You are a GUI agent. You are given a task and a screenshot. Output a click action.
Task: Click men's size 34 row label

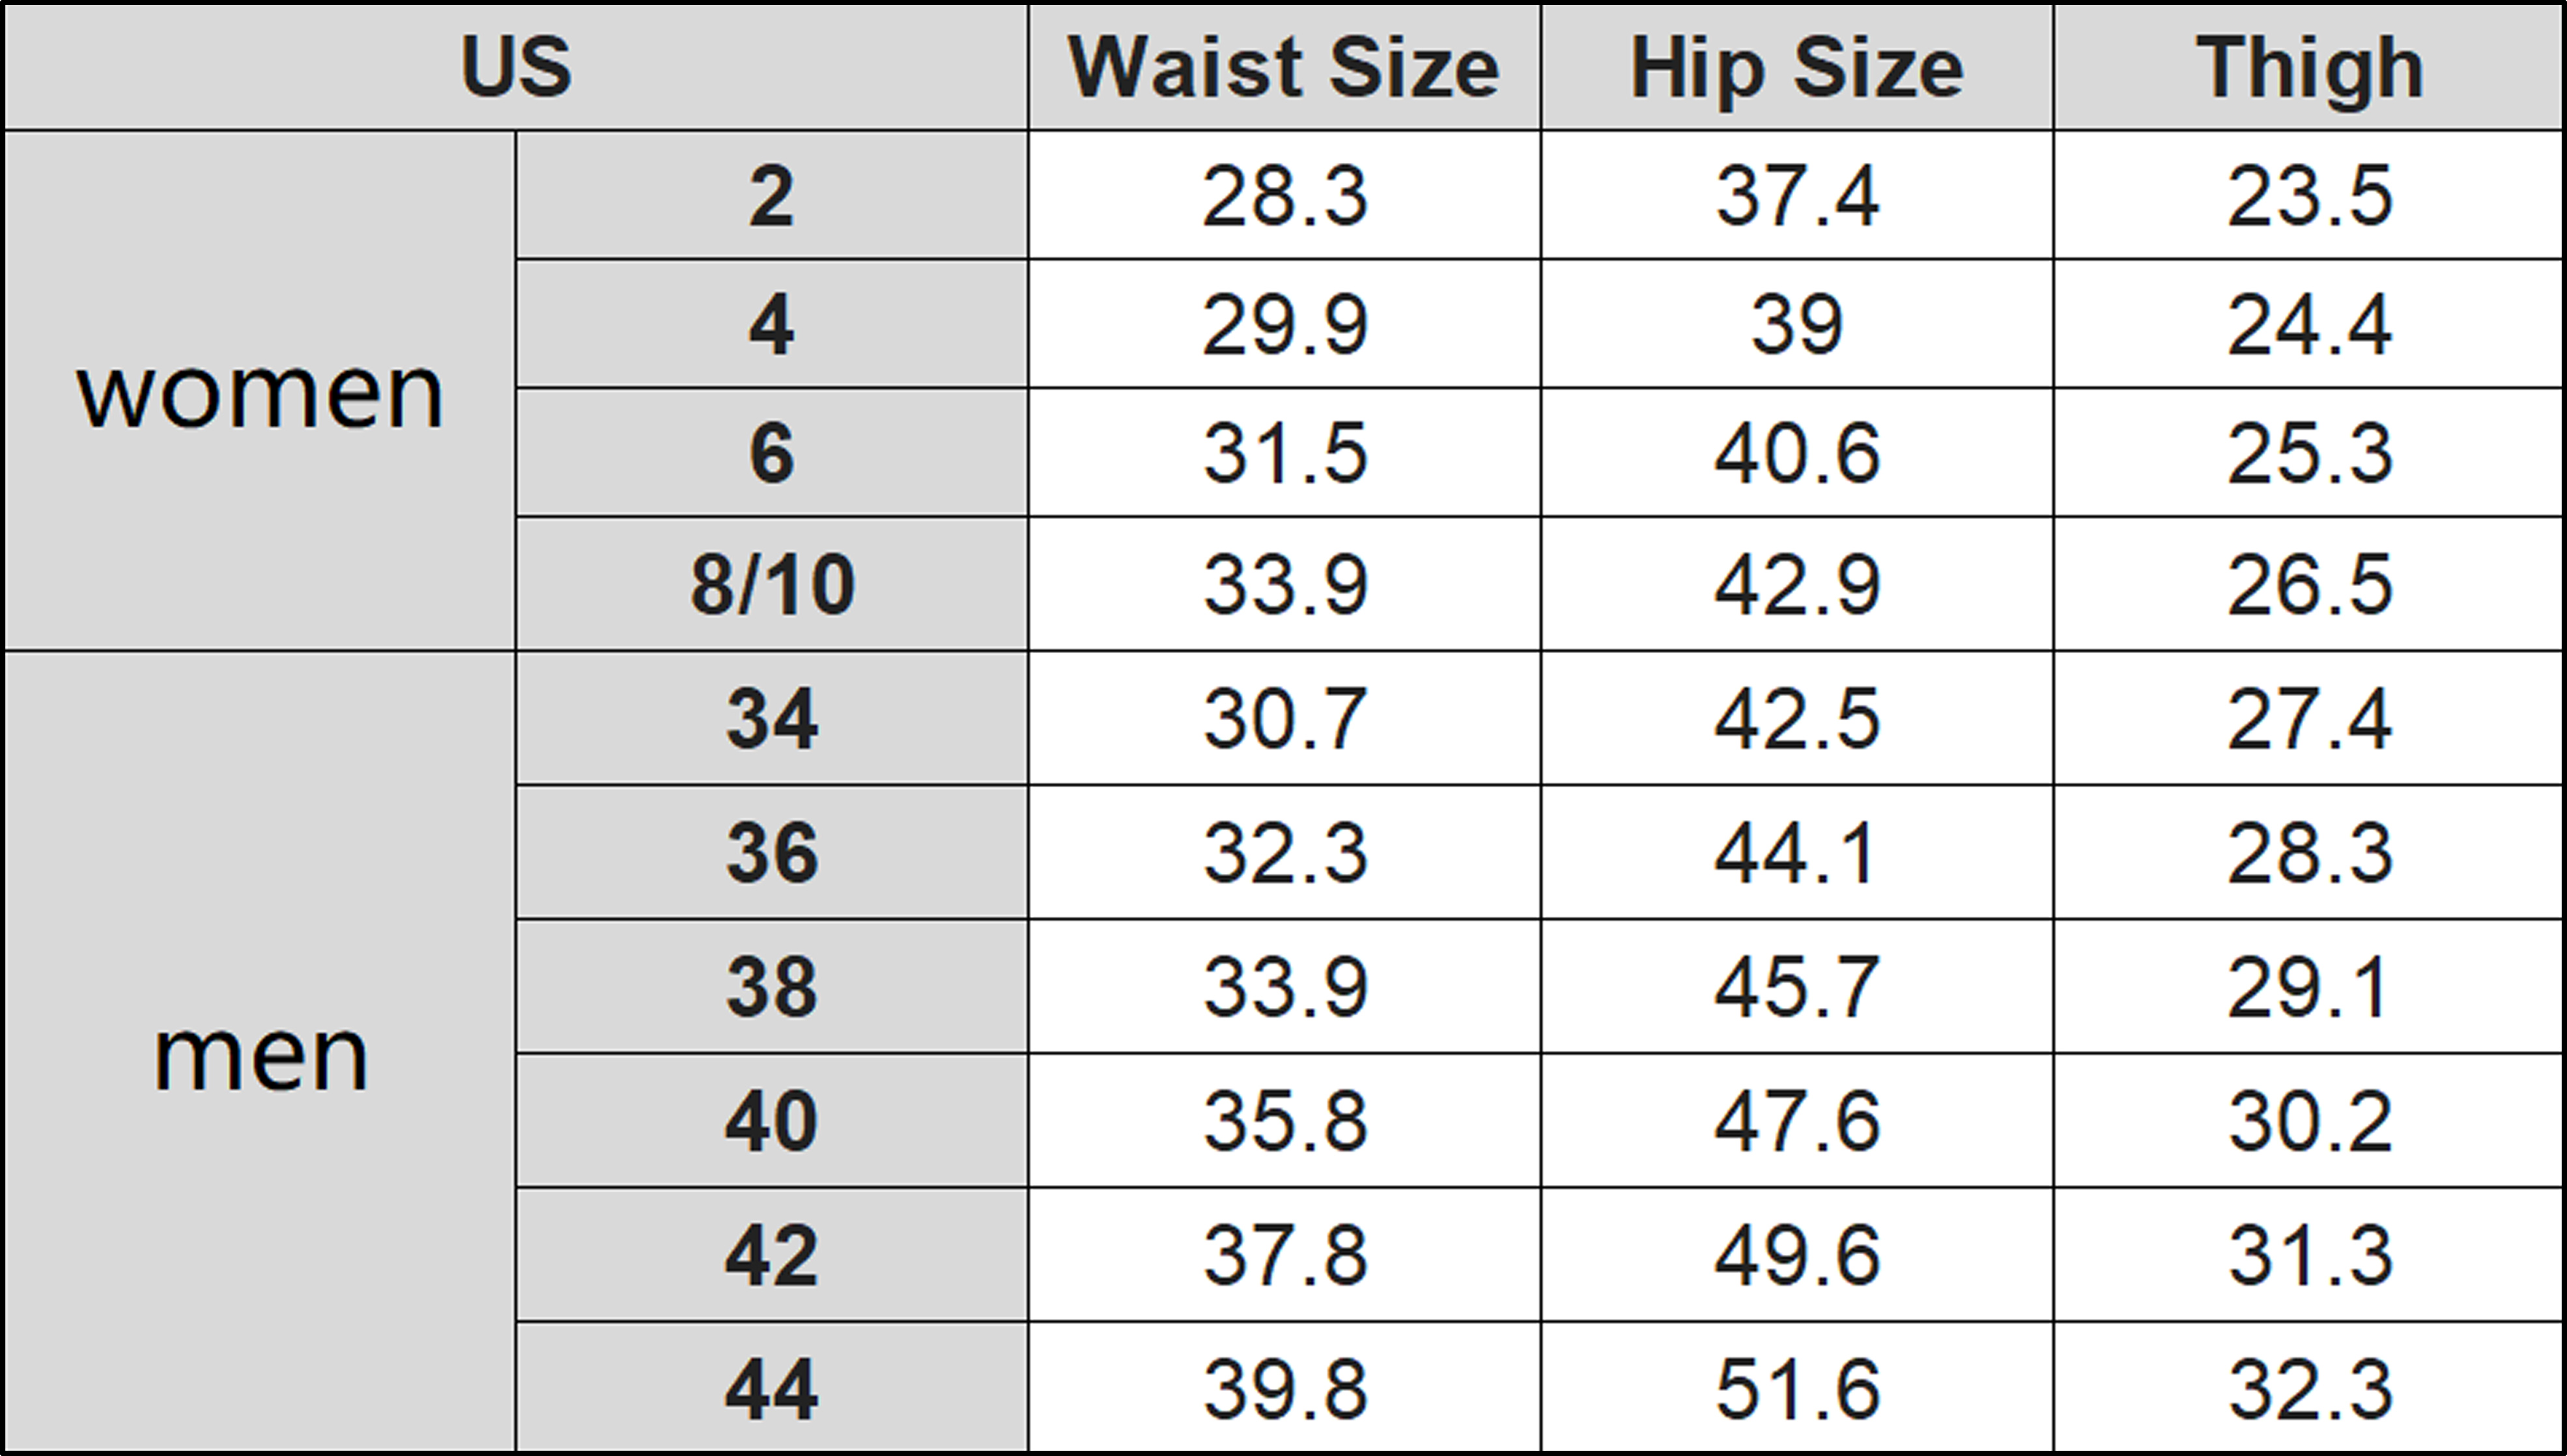[771, 719]
